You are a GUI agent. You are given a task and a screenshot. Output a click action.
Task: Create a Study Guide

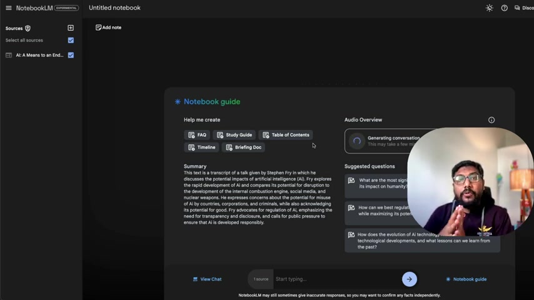click(x=234, y=135)
